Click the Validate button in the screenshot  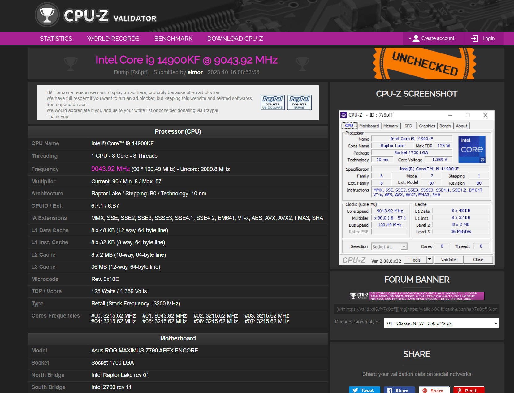coord(448,259)
